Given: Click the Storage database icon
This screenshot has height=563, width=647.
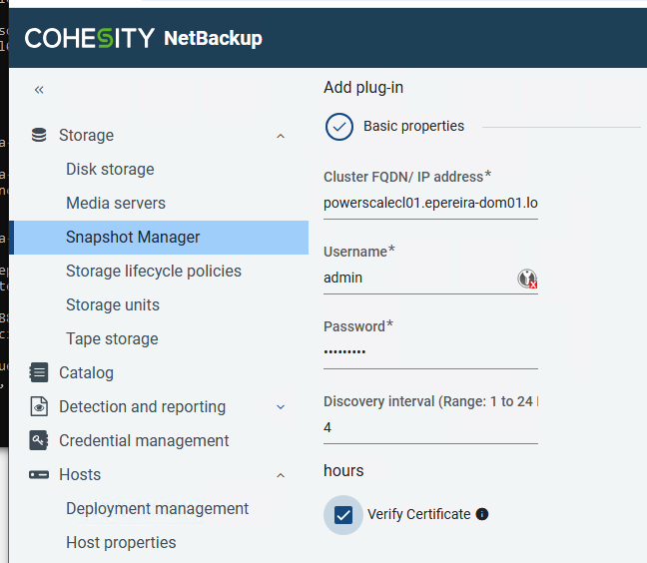Looking at the screenshot, I should (39, 135).
